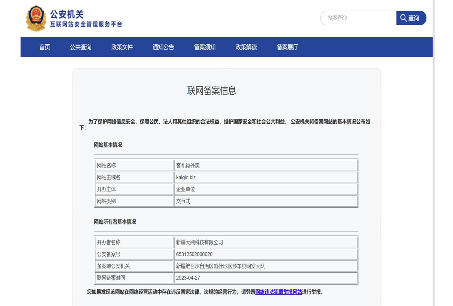Select the 新疆大熊科技有限公司 company name
The height and width of the screenshot is (306, 453).
coord(200,242)
